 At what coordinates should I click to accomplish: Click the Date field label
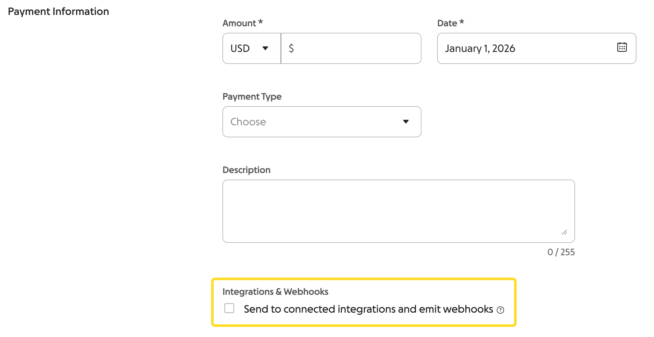tap(450, 23)
